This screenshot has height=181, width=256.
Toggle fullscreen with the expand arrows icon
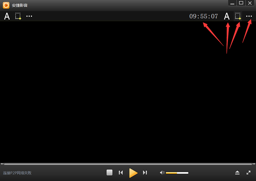(248, 173)
